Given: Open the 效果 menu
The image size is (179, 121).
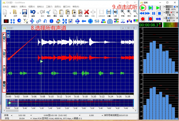Looking at the screenshot, I should click(23, 7).
